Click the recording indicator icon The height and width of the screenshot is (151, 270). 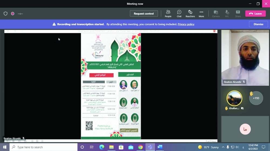pyautogui.click(x=12, y=13)
